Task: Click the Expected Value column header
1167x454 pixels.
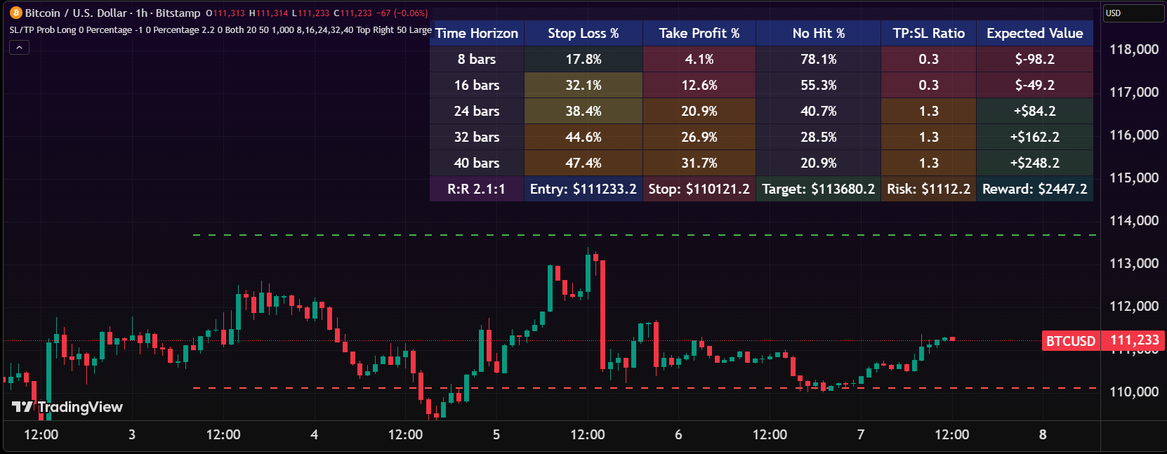Action: (1035, 33)
